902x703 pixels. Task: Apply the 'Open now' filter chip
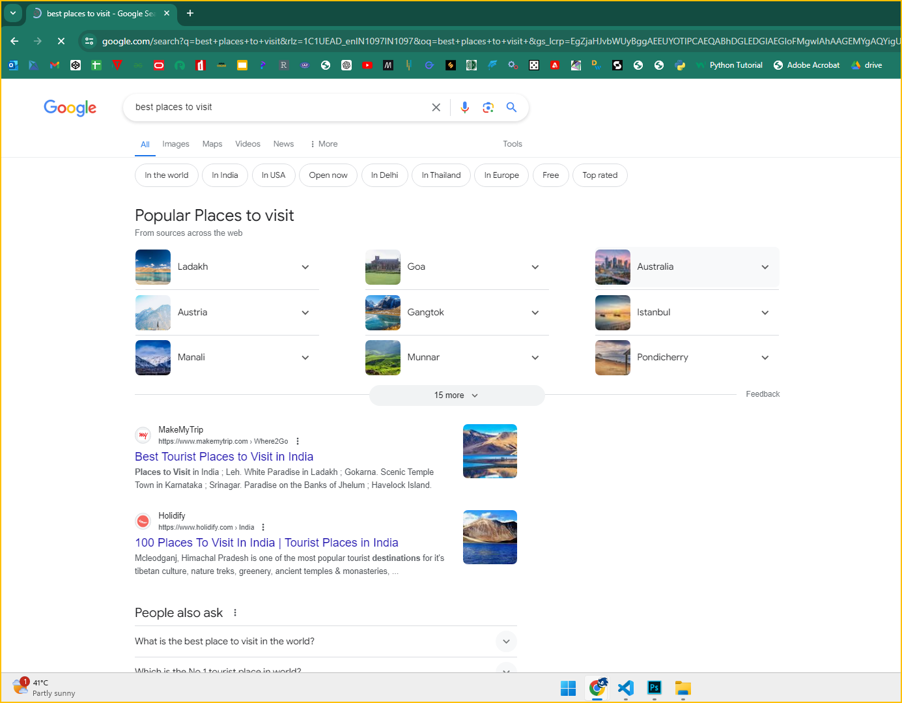328,175
